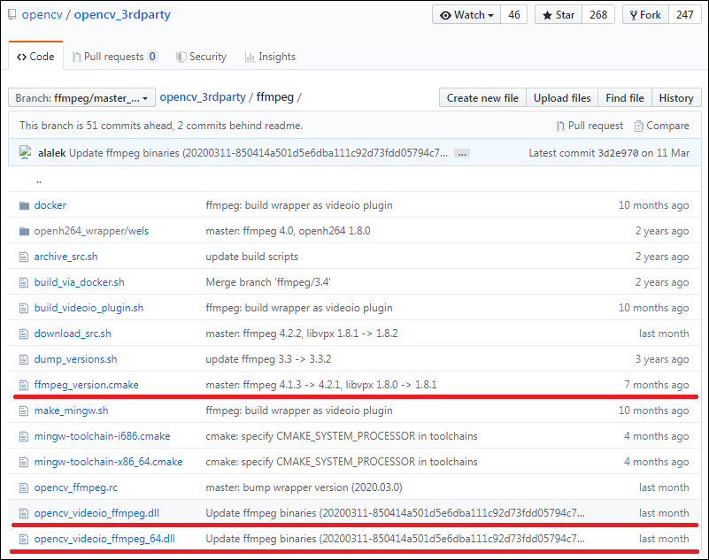Viewport: 709px width, 560px height.
Task: Open the History for this directory
Action: click(x=675, y=97)
